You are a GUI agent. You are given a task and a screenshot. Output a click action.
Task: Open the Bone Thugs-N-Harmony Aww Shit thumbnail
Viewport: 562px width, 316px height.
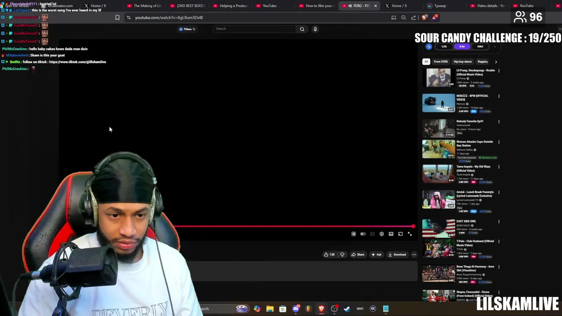coord(439,273)
